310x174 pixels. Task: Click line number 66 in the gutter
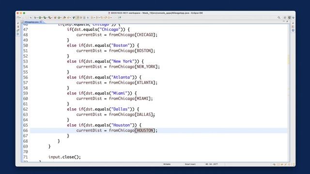coord(26,130)
